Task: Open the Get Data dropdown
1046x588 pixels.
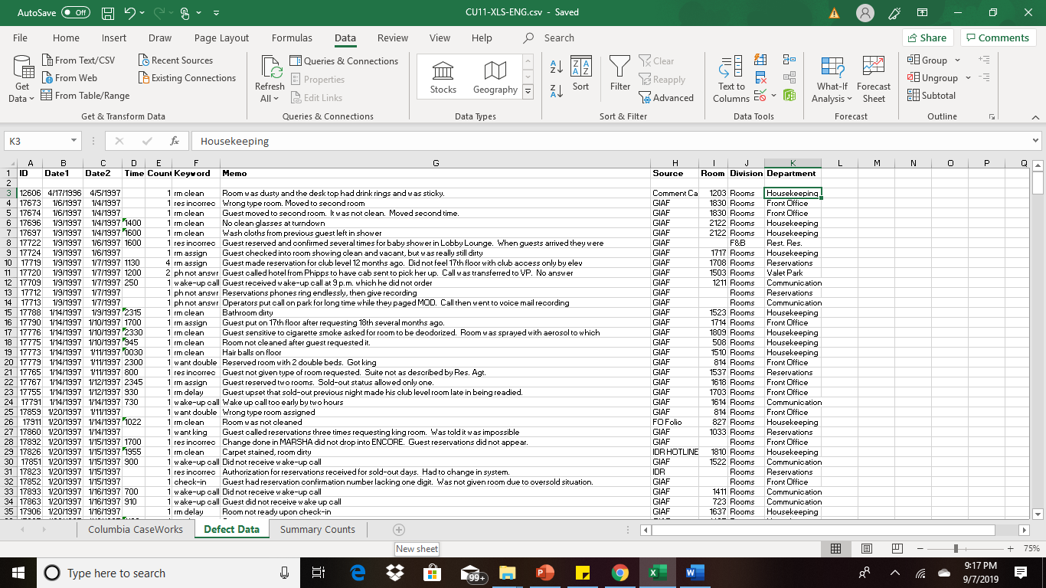Action: (x=21, y=77)
